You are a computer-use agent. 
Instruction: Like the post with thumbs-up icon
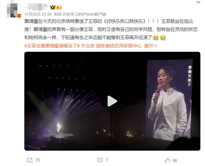pyautogui.click(x=168, y=160)
